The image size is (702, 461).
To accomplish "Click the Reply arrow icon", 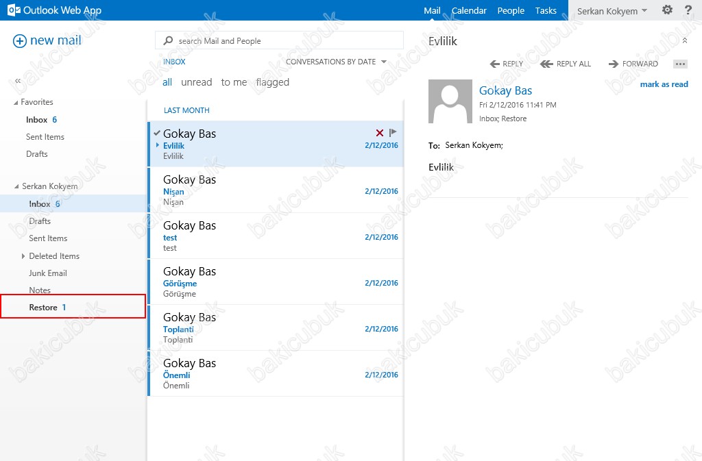I will tap(495, 64).
